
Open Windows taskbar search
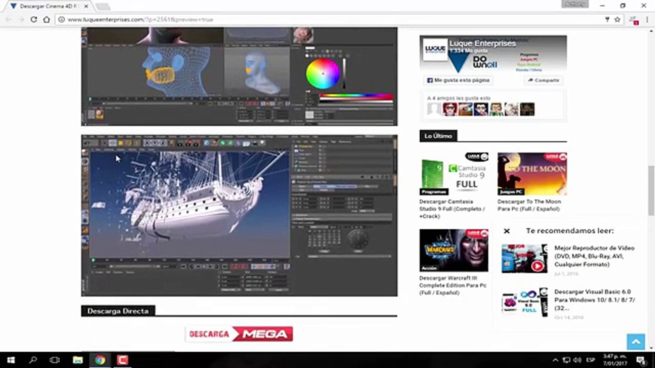point(33,360)
